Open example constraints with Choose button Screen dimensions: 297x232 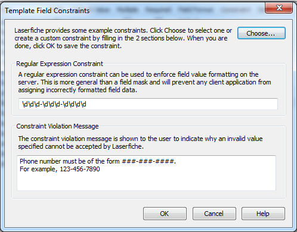261,33
